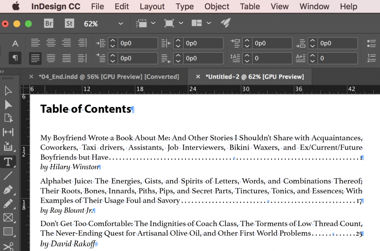Open the Table menu

coord(250,6)
